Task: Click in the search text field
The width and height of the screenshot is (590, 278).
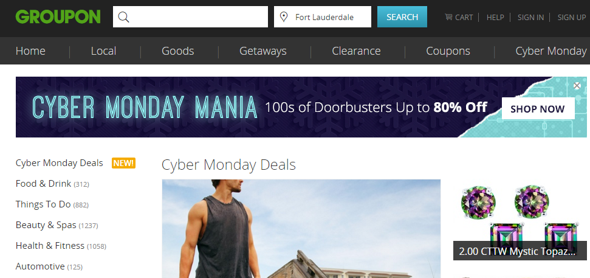Action: pos(190,17)
